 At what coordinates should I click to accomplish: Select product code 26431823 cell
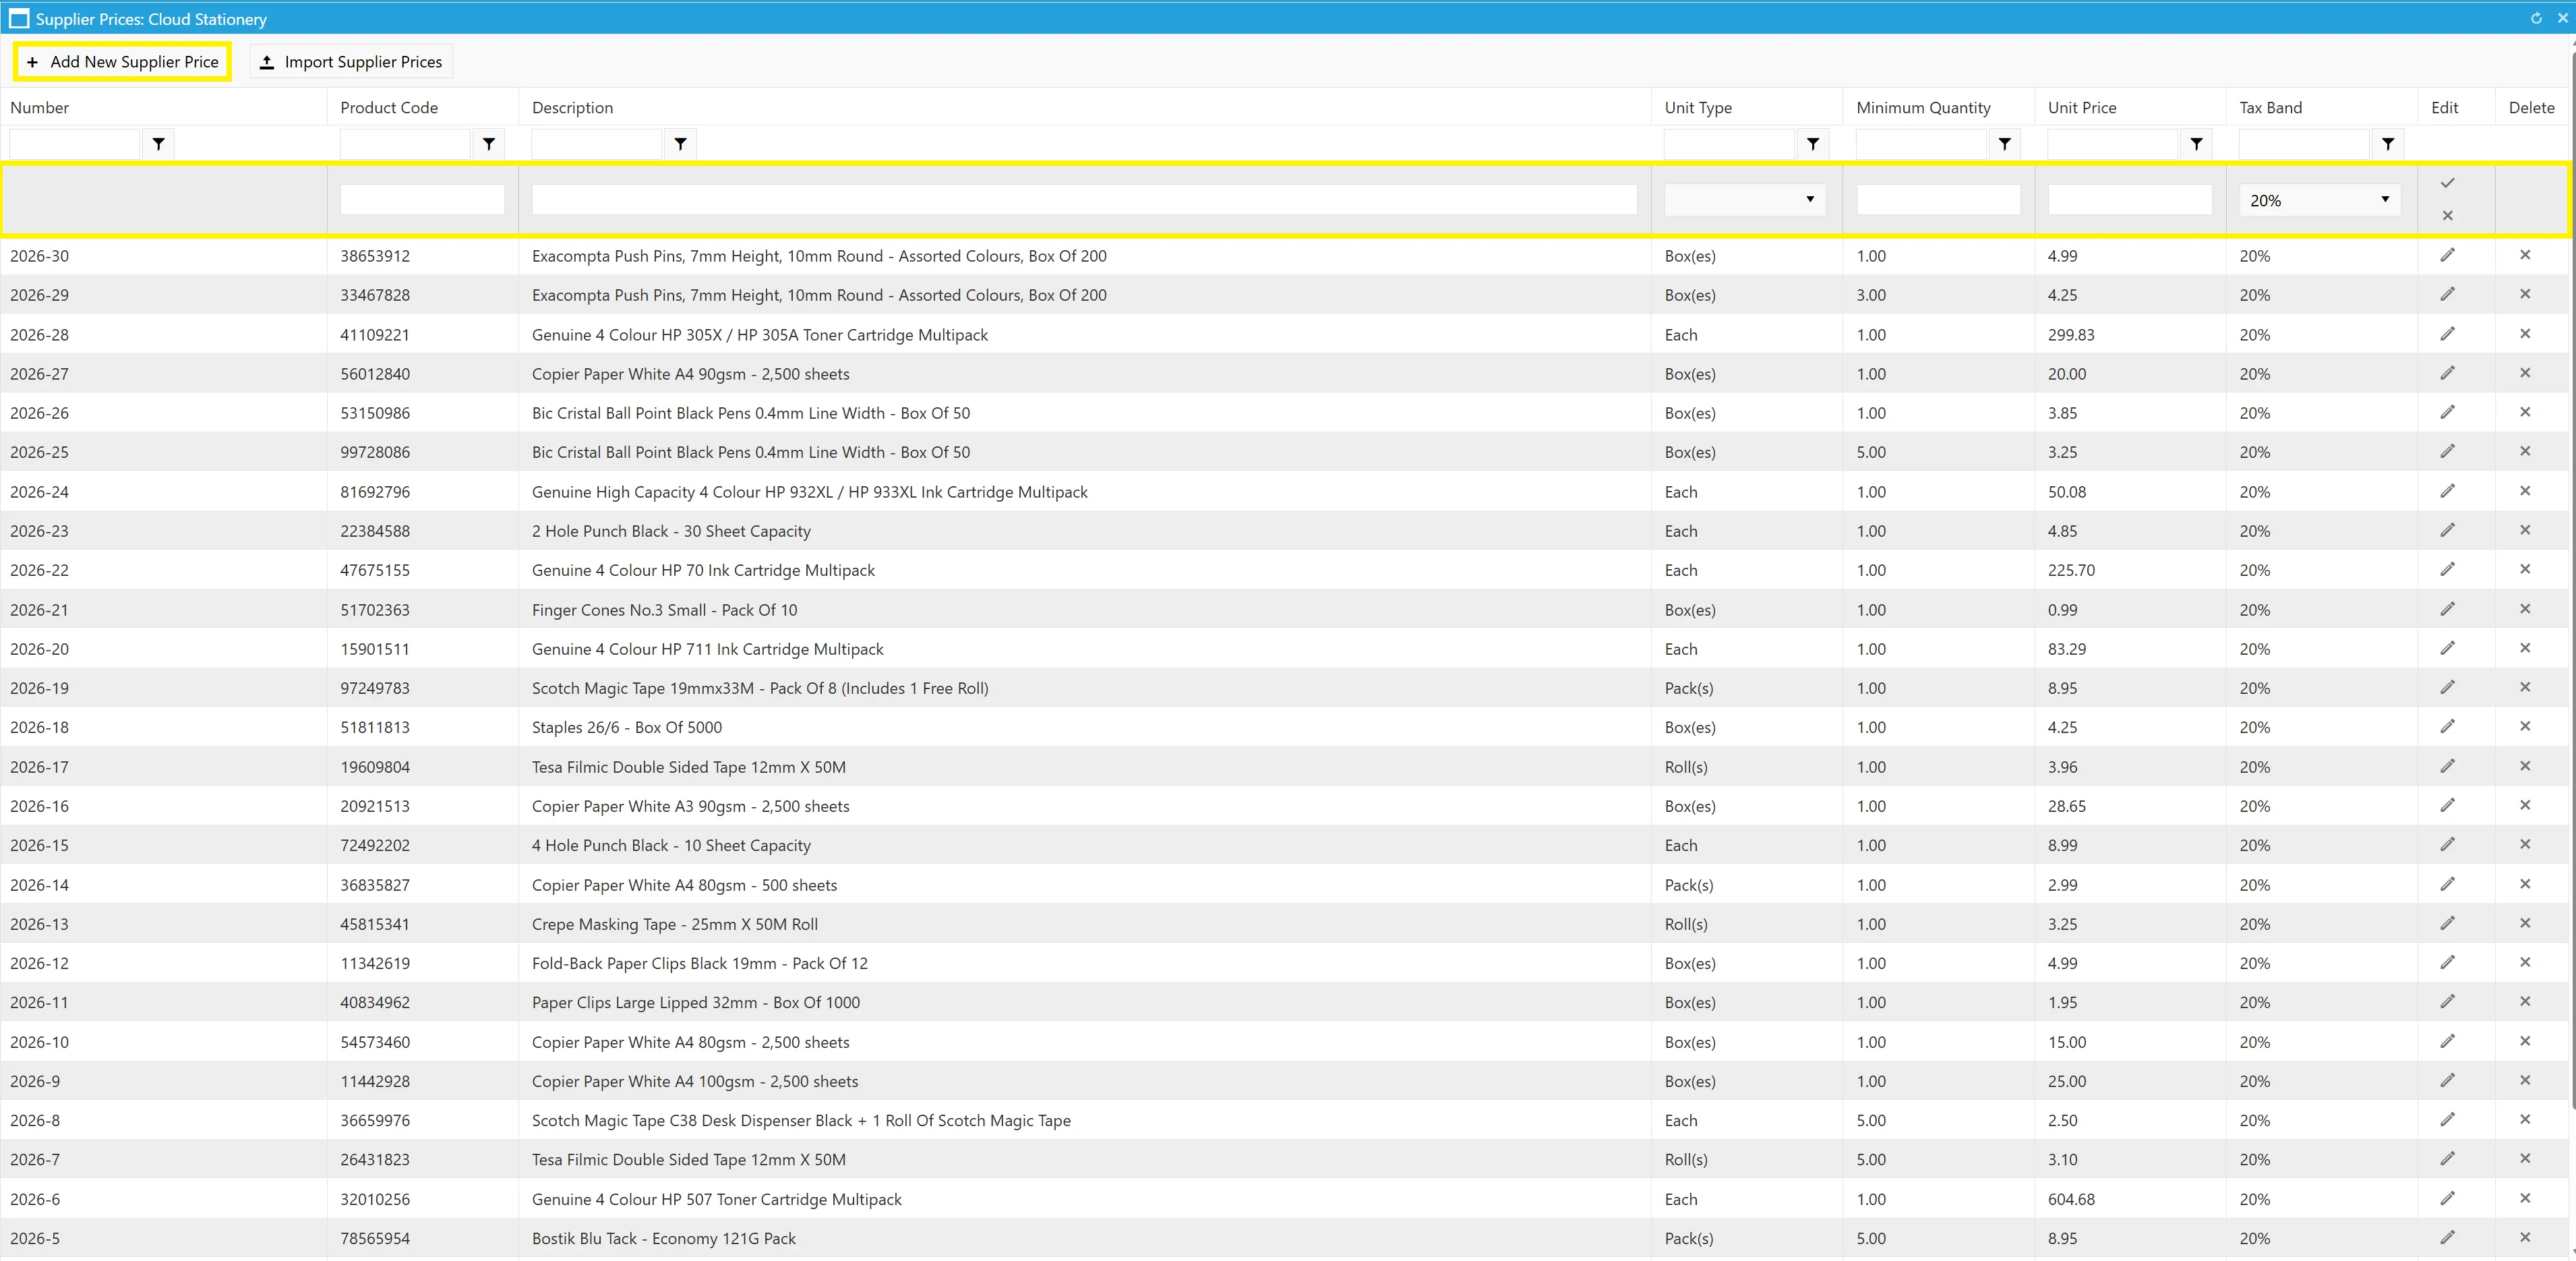tap(375, 1159)
